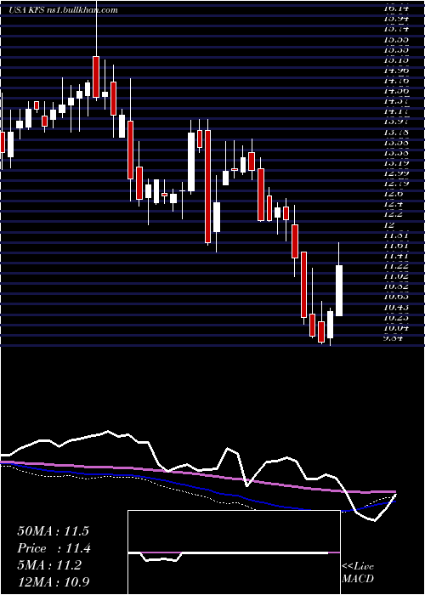Click the 11.02 price axis label

point(397,276)
